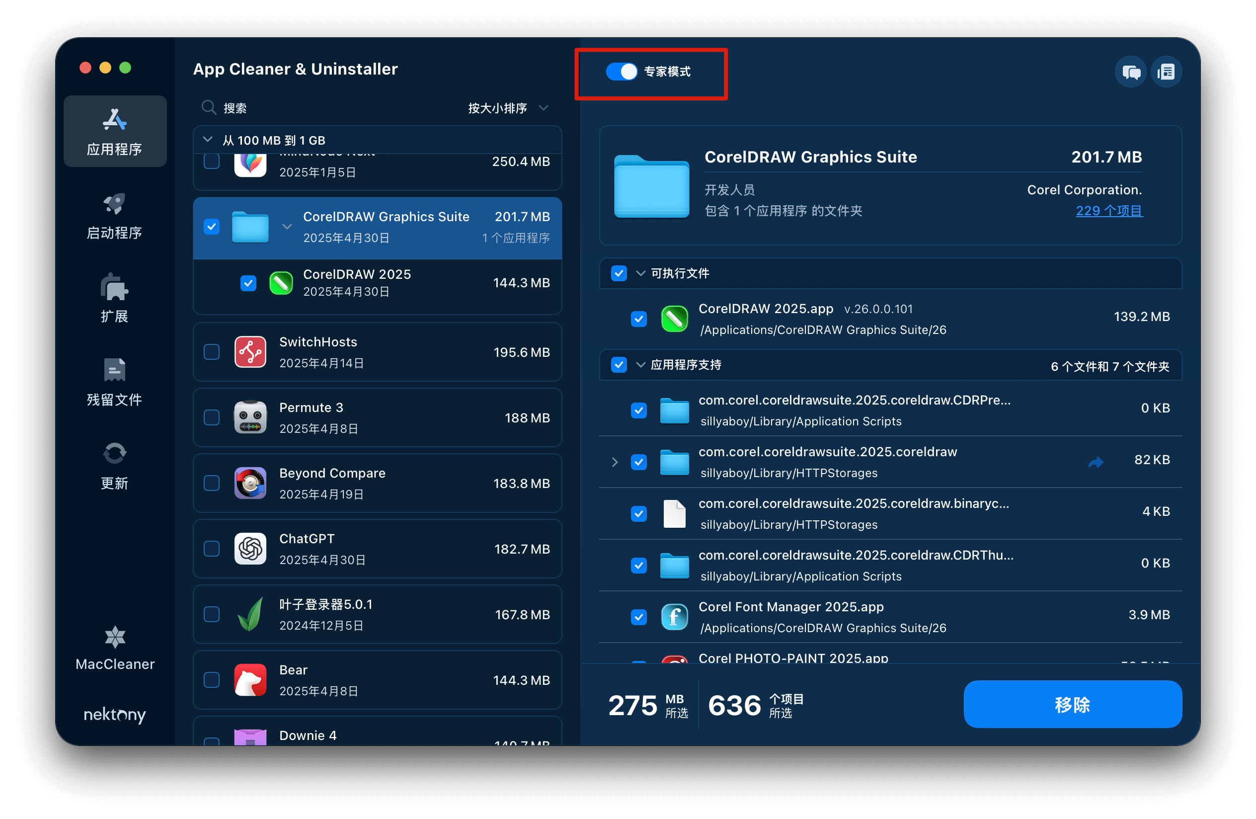This screenshot has width=1256, height=819.
Task: Click the coreldraw.CDRPre... folder icon
Action: pyautogui.click(x=674, y=410)
